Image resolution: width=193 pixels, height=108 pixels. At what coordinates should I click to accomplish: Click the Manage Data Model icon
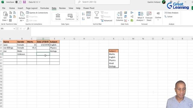click(132, 20)
